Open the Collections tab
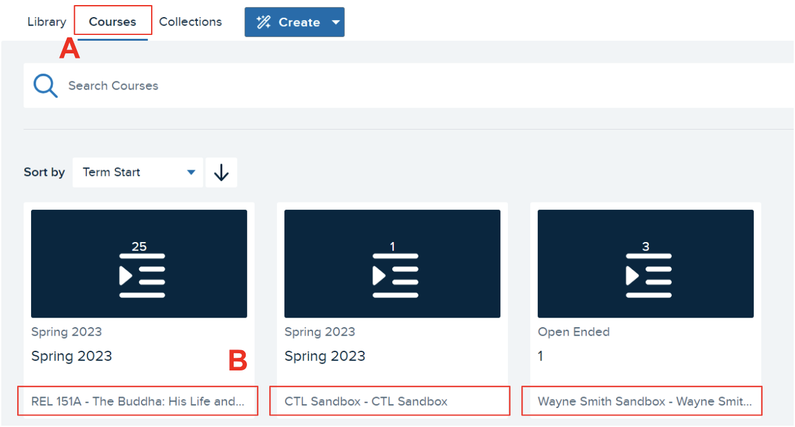The image size is (795, 427). pos(190,22)
